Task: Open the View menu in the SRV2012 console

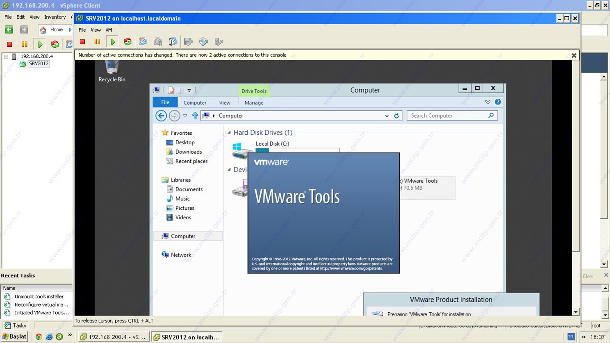Action: (x=96, y=30)
